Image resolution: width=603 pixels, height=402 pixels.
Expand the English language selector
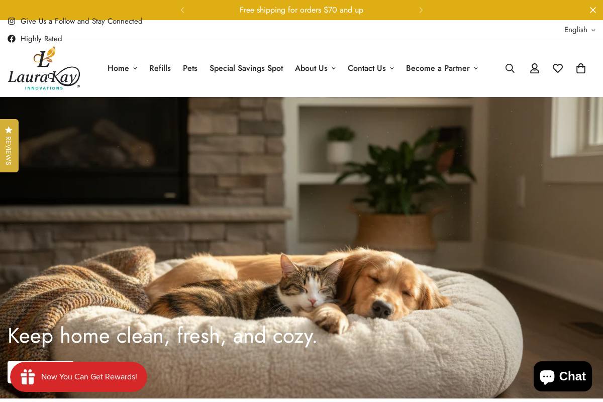pyautogui.click(x=580, y=30)
